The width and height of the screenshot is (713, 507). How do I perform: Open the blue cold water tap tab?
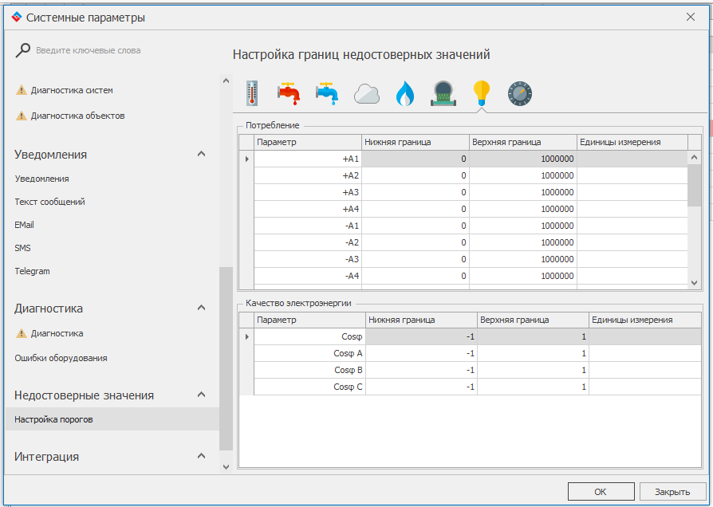327,93
